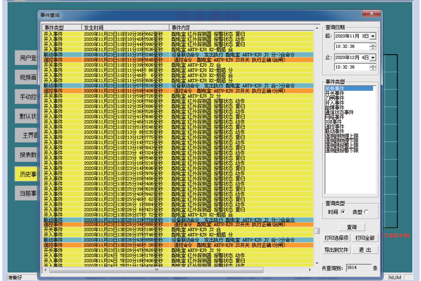This screenshot has width=421, height=281.
Task: Click the 查询 query button
Action: tap(351, 227)
